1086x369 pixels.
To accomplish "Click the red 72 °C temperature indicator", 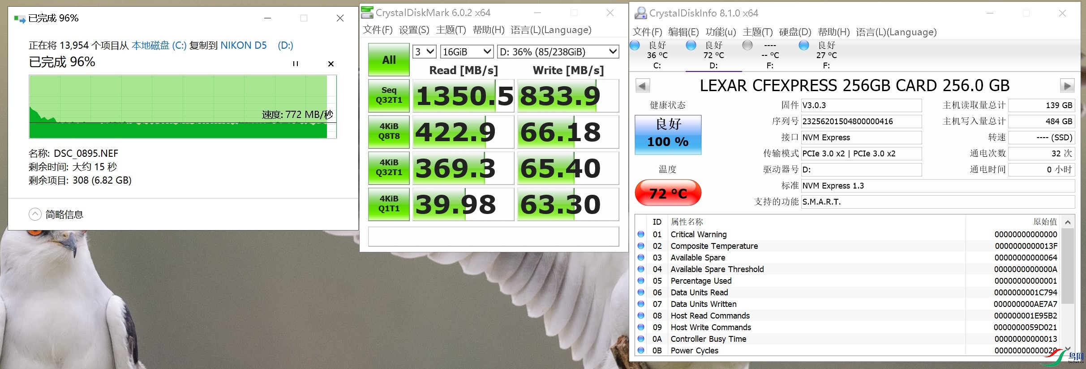I will 668,193.
